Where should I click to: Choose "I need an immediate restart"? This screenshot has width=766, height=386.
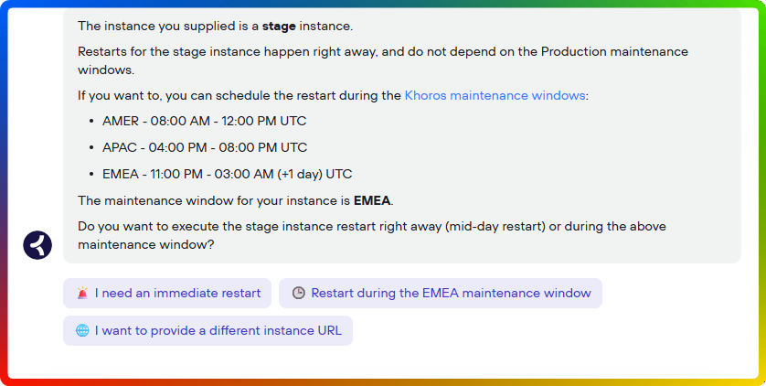point(177,294)
